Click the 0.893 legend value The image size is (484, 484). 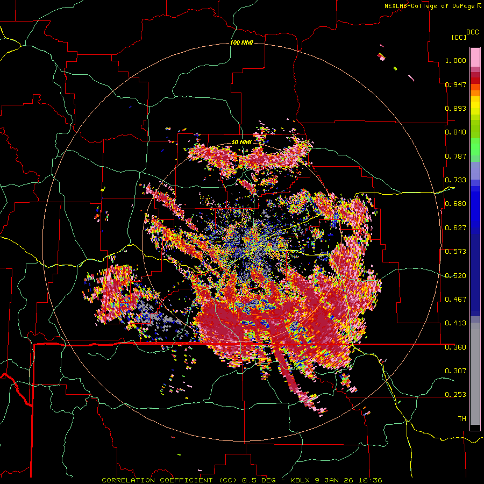(x=455, y=108)
